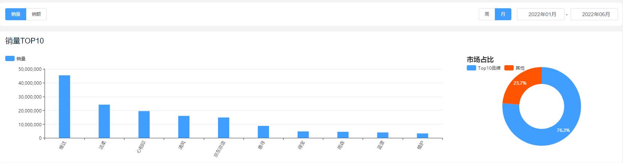Viewport: 623px width, 163px height.
Task: Toggle the 其他 orange legend item
Action: click(x=515, y=68)
